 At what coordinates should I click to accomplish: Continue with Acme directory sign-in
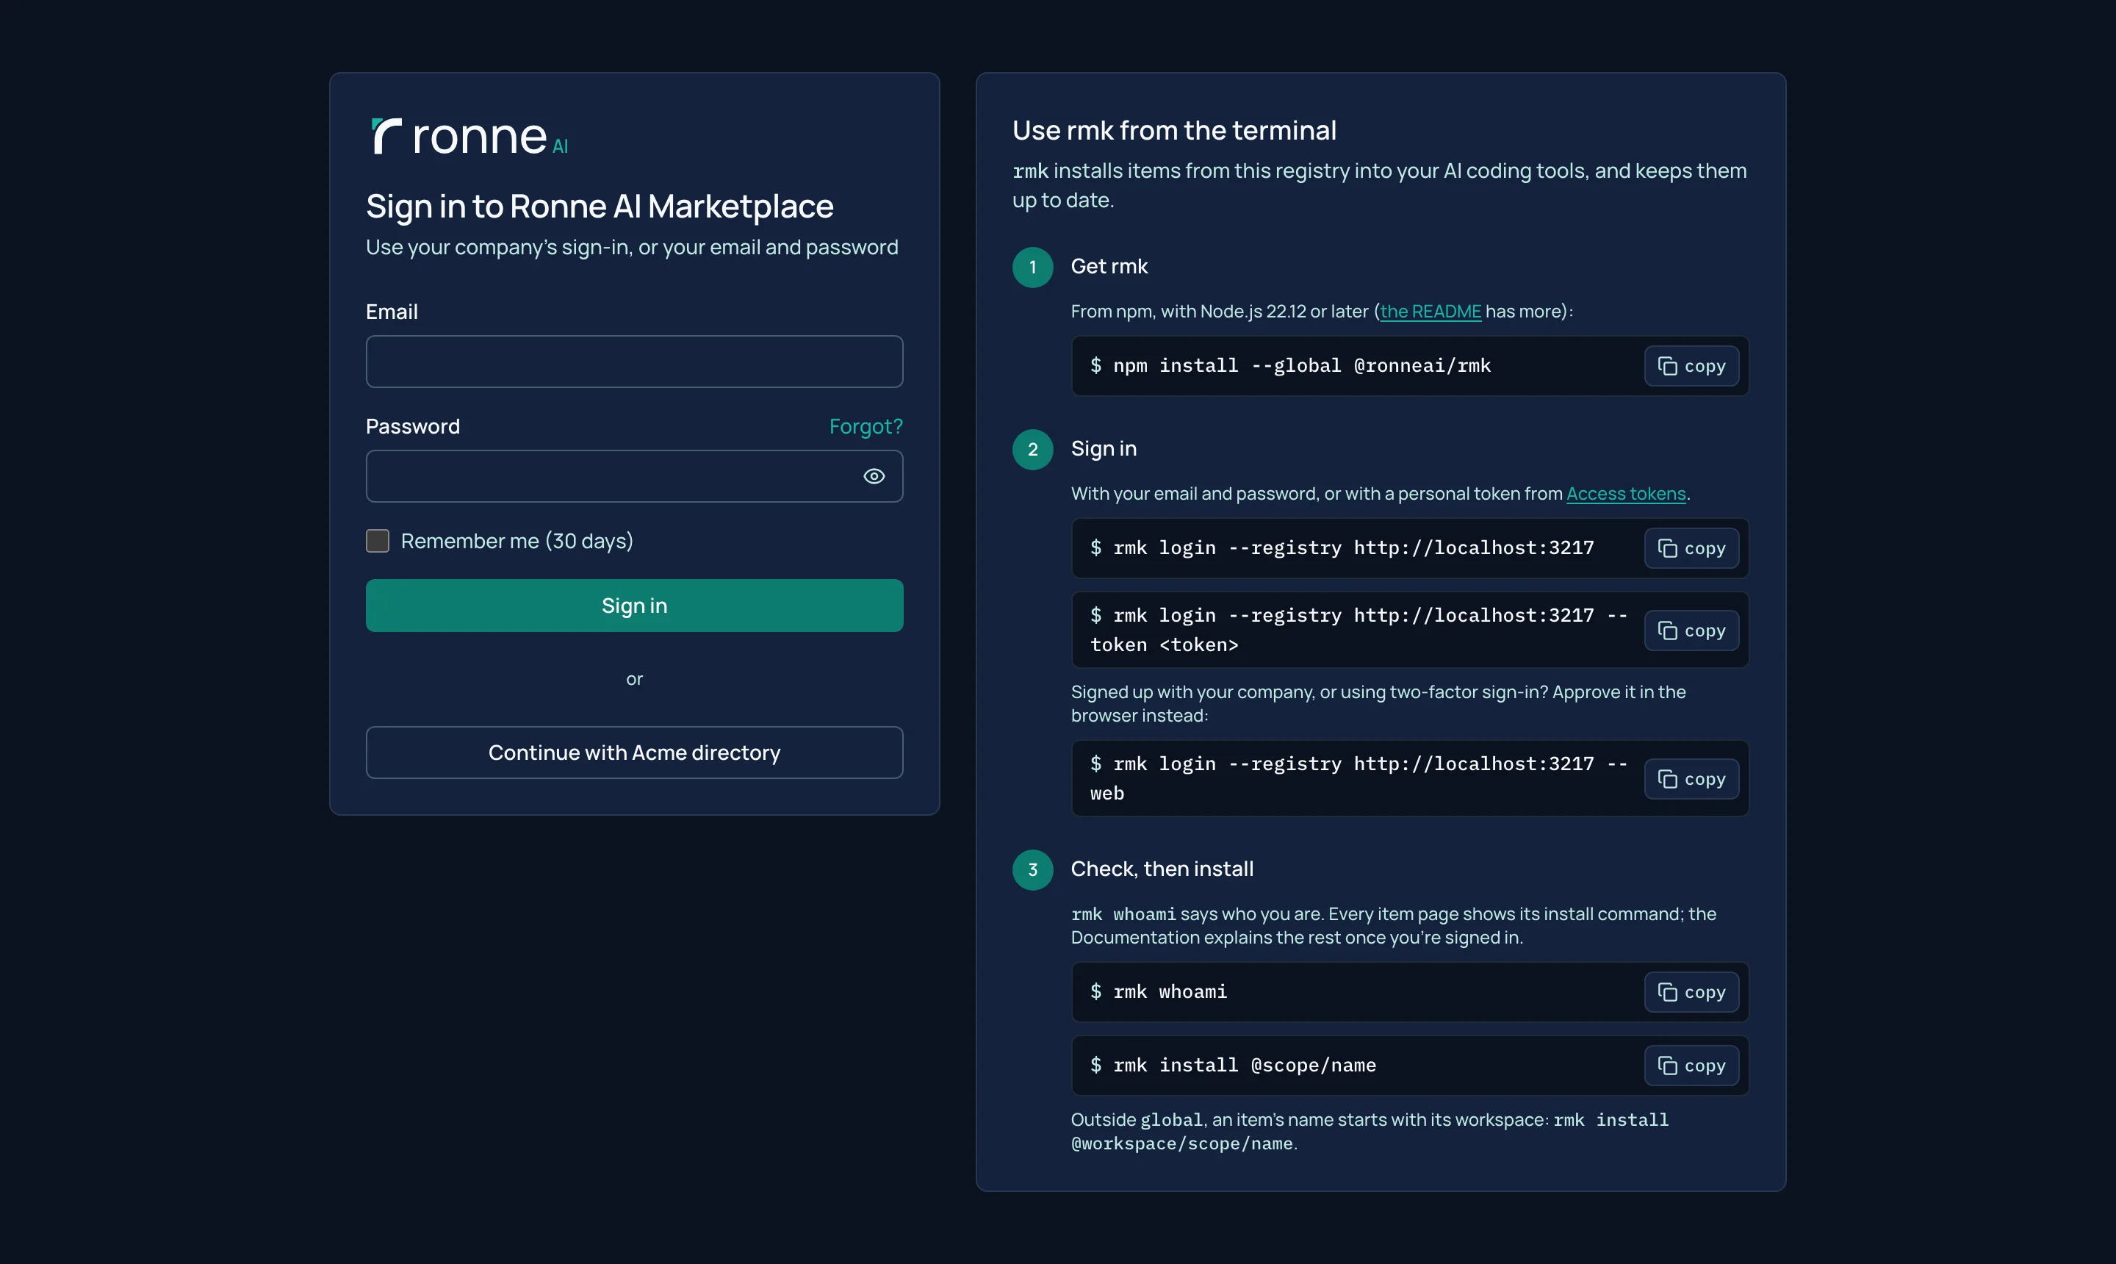click(x=634, y=752)
